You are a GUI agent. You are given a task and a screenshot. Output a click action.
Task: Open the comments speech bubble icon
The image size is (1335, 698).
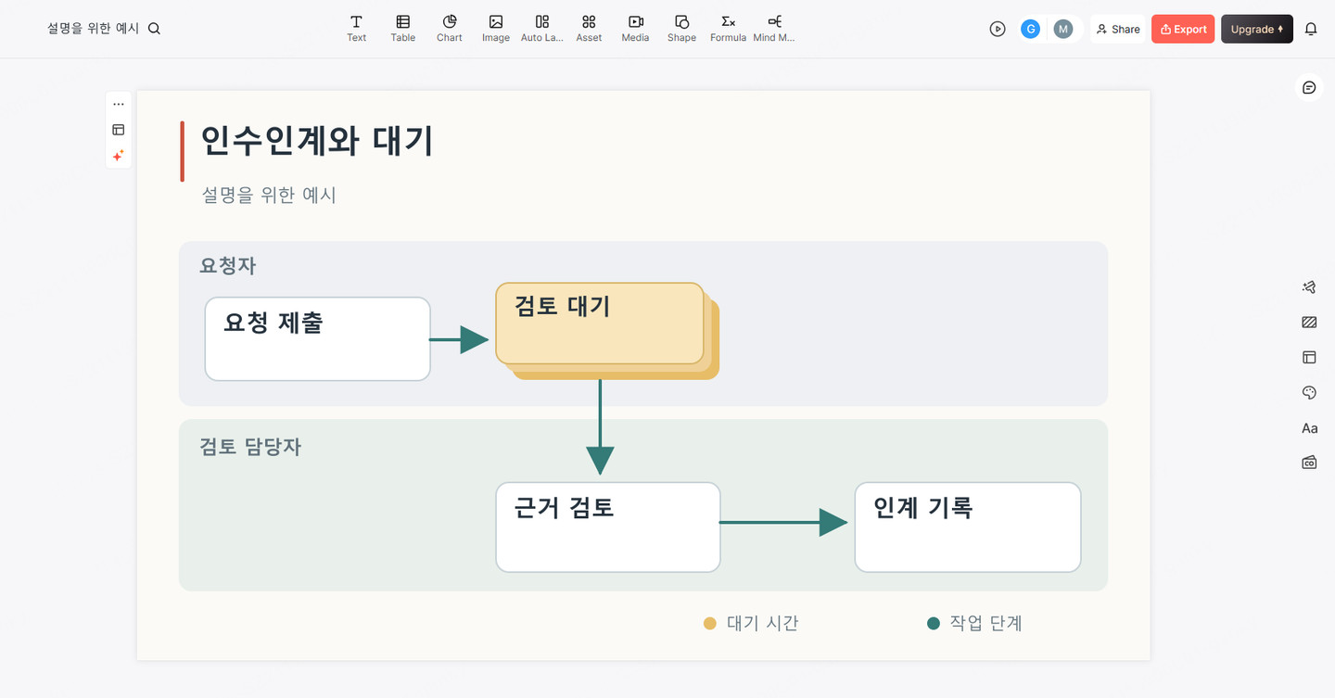1309,87
